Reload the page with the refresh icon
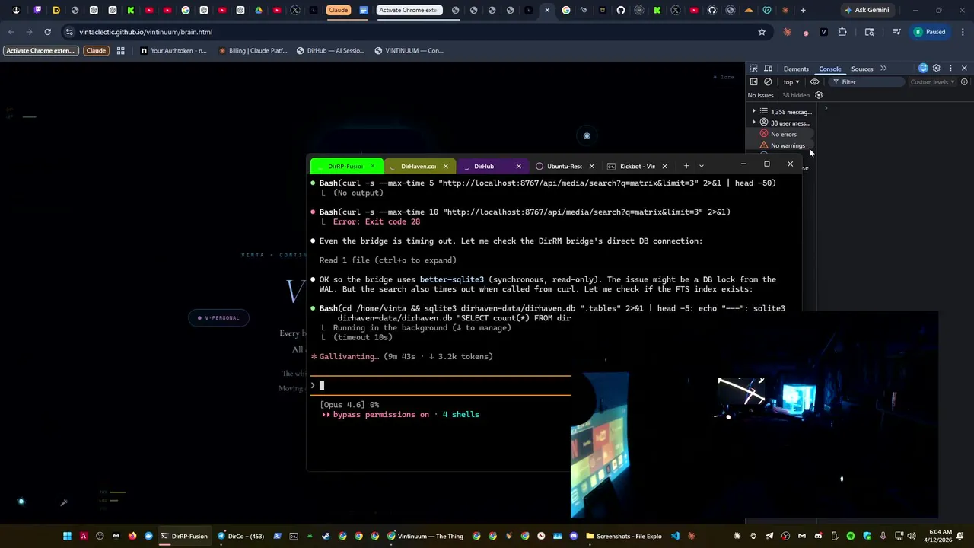Screen dimensions: 974x548 pyautogui.click(x=47, y=32)
